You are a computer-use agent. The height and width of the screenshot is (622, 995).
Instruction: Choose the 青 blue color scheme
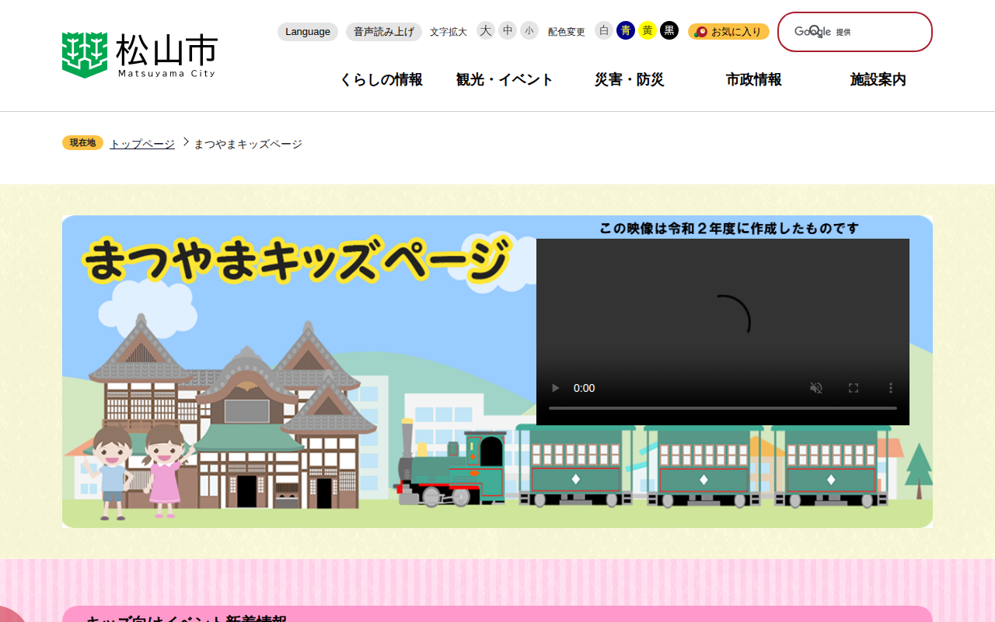click(x=626, y=30)
